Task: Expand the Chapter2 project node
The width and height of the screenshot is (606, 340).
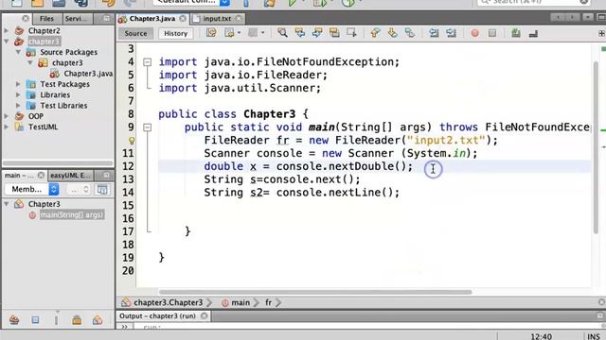Action: click(7, 30)
